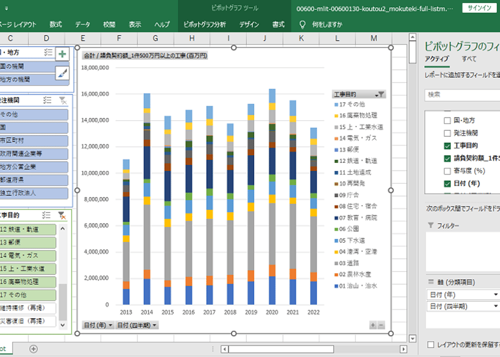Click the funnel icon beside フィルター area

[x=431, y=226]
